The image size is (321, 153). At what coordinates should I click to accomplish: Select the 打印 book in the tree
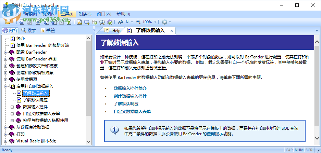pos(21,134)
